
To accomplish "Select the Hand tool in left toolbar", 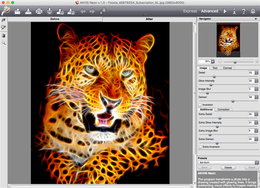I will pyautogui.click(x=3, y=36).
